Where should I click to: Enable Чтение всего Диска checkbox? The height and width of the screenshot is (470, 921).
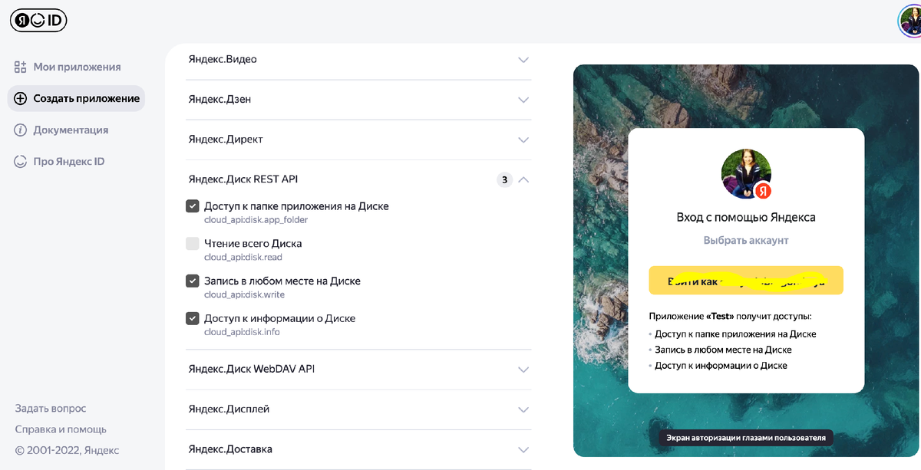pyautogui.click(x=193, y=244)
